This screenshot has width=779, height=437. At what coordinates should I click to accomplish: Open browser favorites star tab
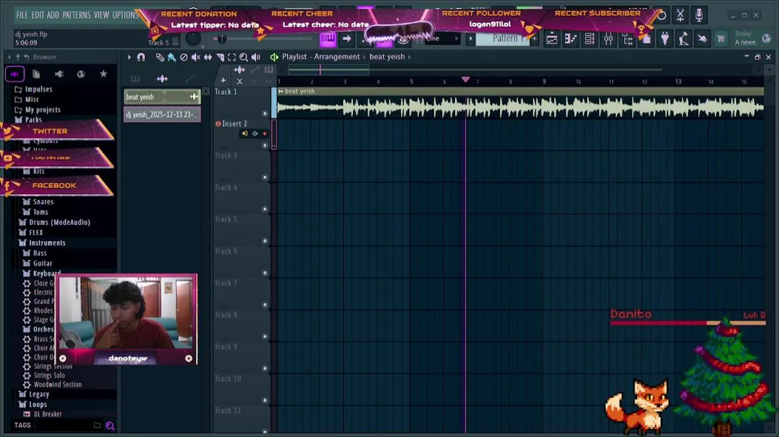[x=103, y=74]
